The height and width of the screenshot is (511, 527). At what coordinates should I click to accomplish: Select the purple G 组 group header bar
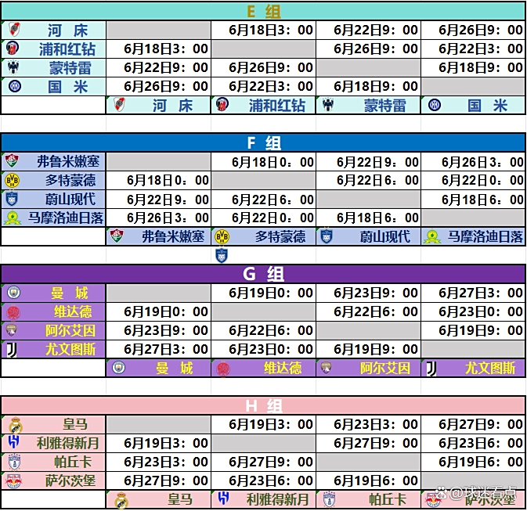[263, 274]
